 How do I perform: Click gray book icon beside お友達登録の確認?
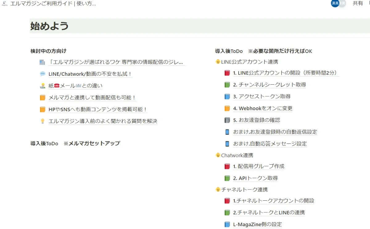point(227,120)
